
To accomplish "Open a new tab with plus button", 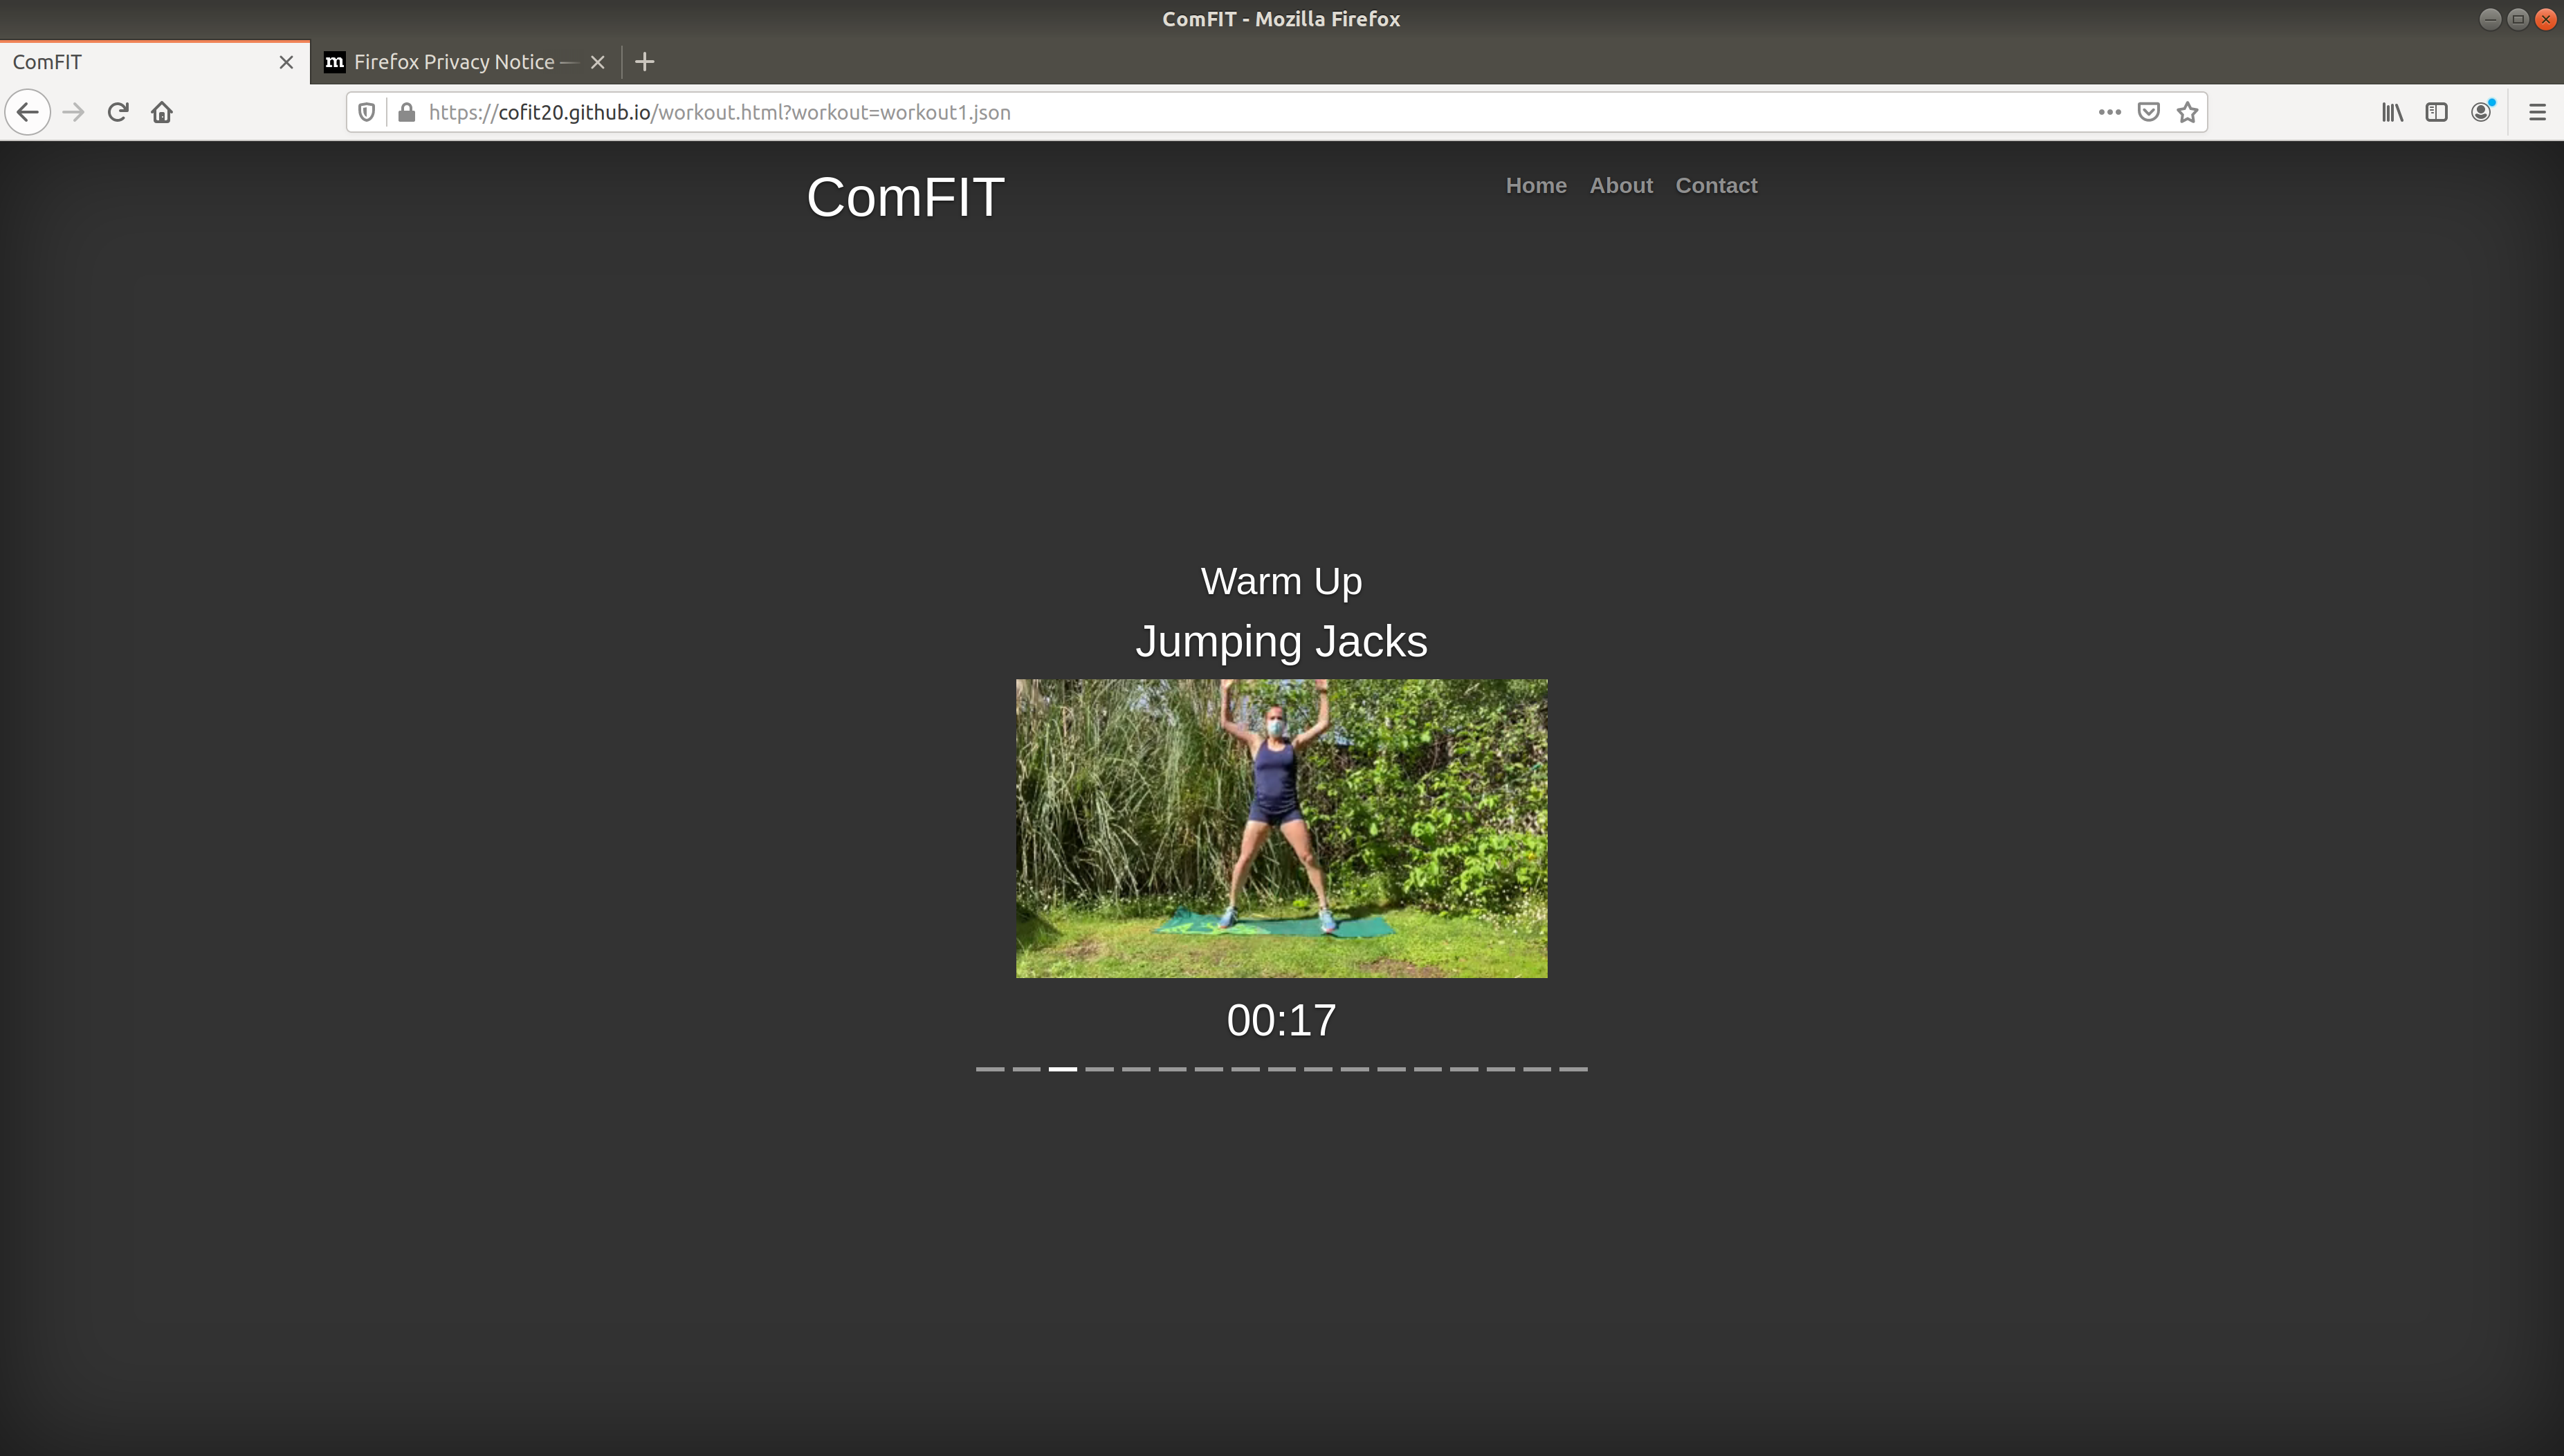I will 645,62.
